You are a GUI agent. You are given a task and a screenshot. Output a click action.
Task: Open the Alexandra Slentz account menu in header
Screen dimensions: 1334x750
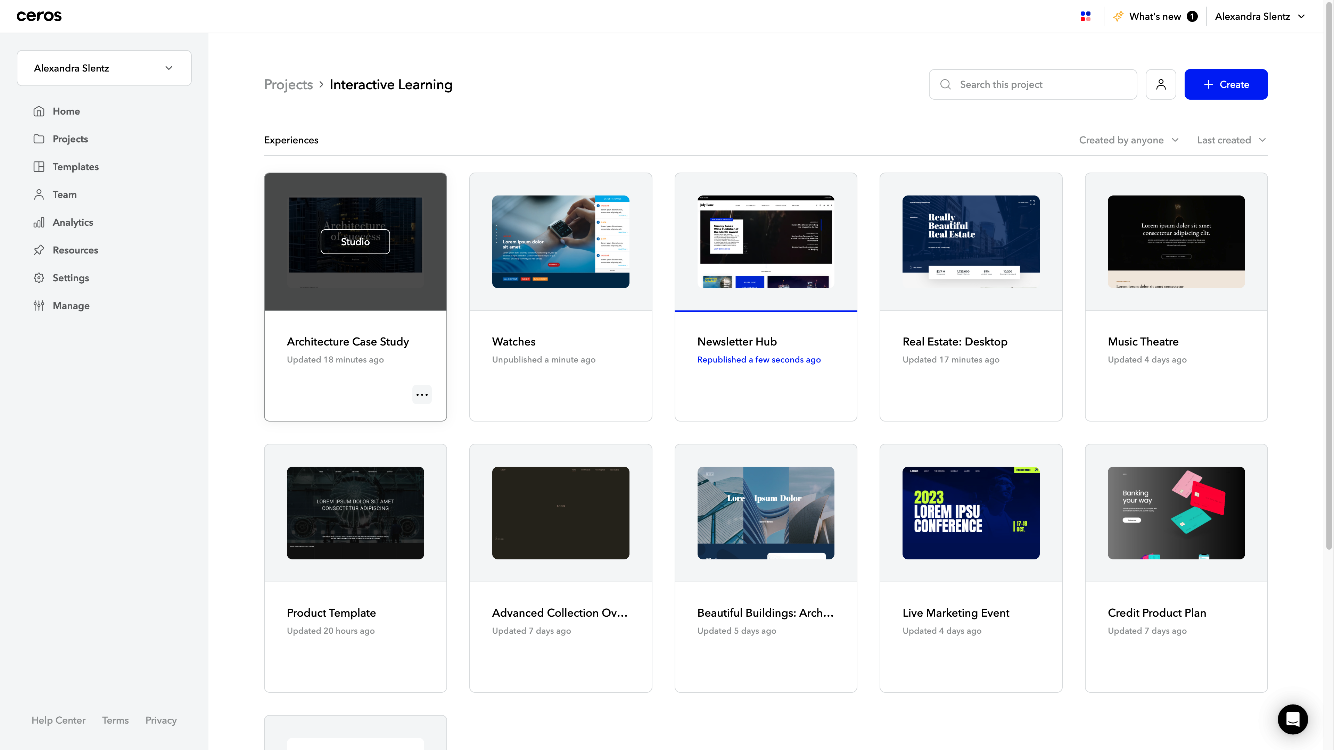(x=1260, y=17)
